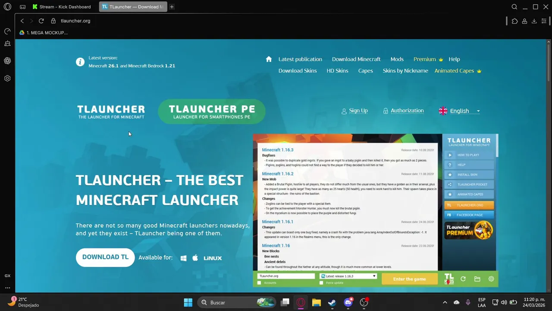Open the HD Skins page
Viewport: 552px width, 311px height.
337,71
